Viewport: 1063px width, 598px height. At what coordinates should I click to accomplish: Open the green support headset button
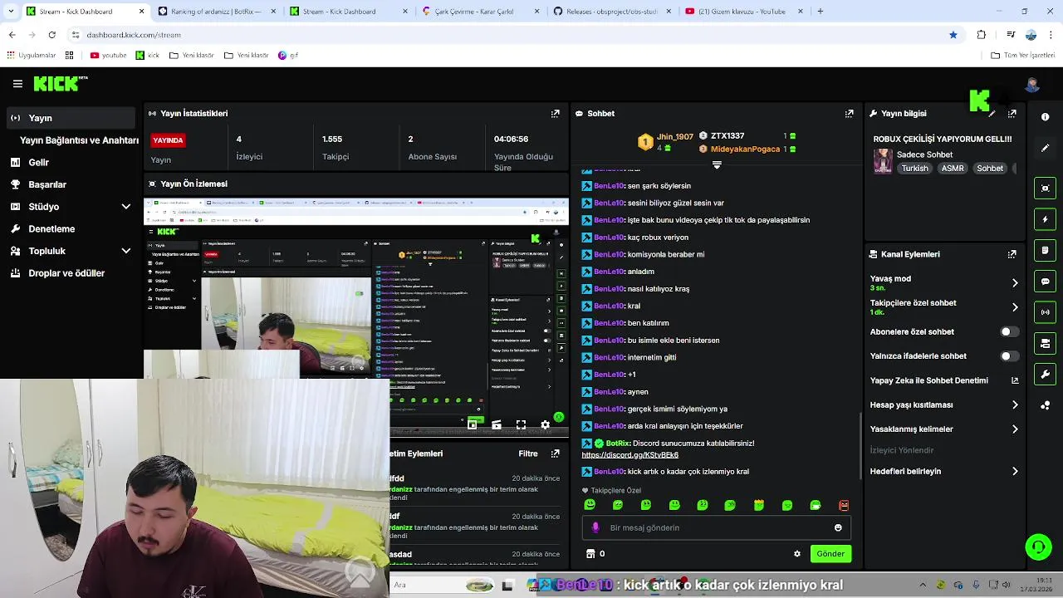(x=1038, y=547)
